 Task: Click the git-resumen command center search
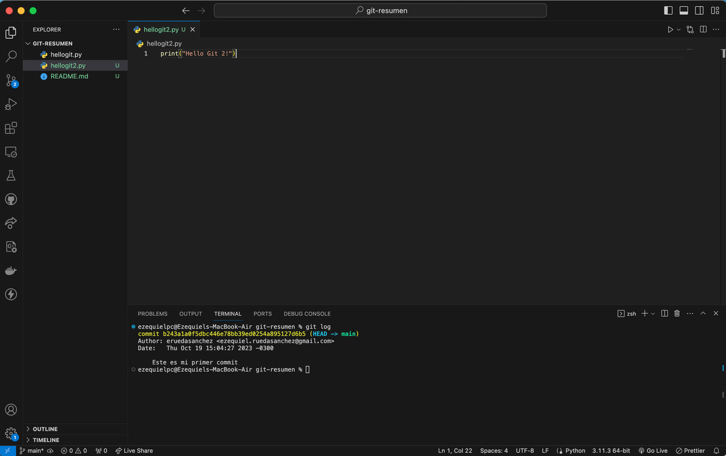pos(380,10)
